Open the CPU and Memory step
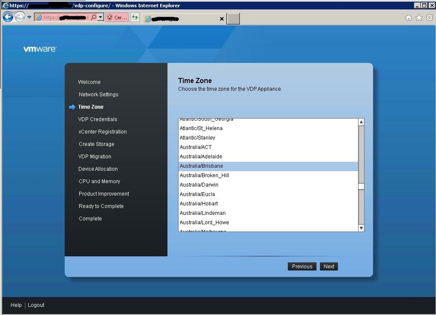The width and height of the screenshot is (436, 315). [x=99, y=181]
